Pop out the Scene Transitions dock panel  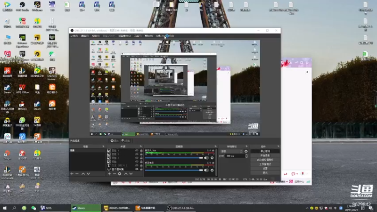point(246,147)
